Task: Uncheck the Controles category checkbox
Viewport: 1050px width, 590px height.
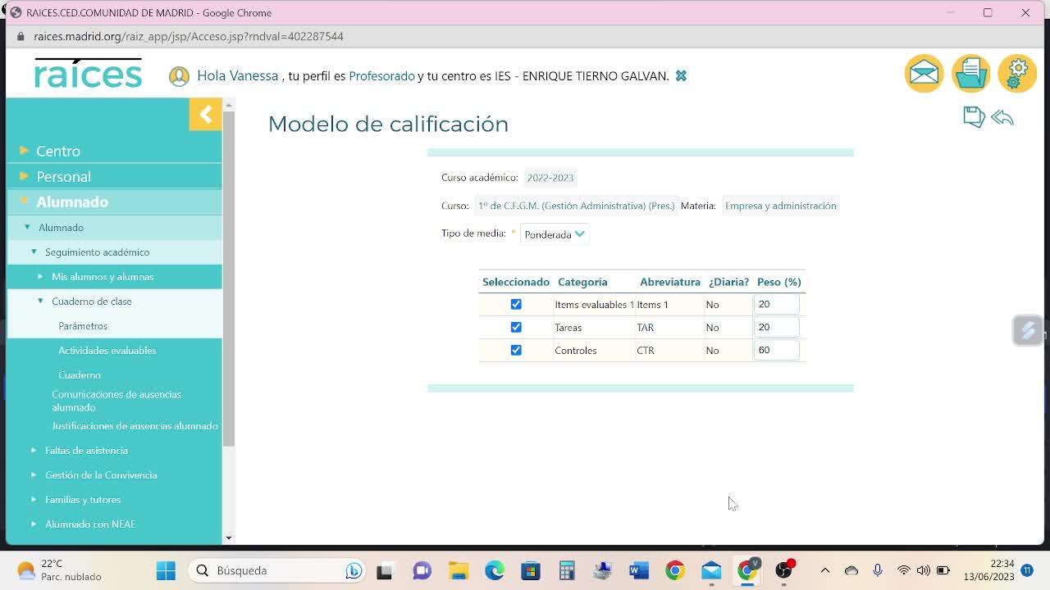Action: point(516,350)
